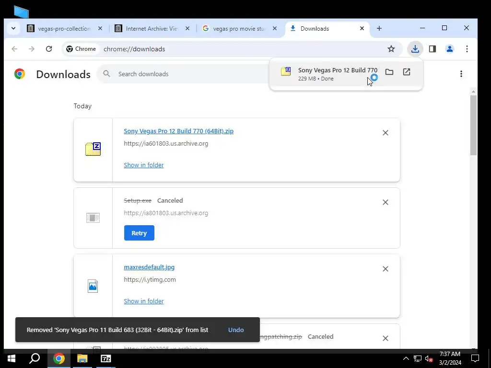Open the taskbar clock and date

click(x=450, y=358)
